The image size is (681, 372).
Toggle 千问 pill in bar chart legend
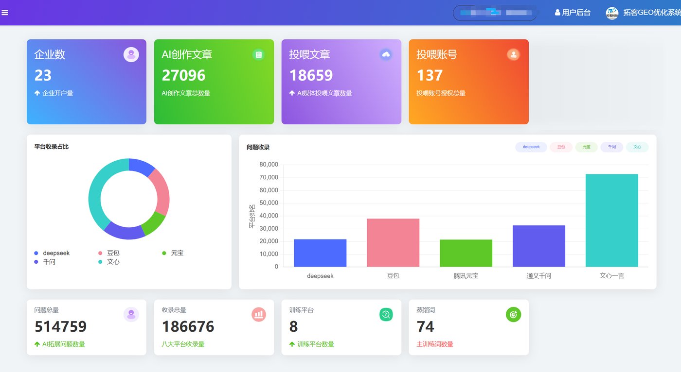click(x=612, y=147)
